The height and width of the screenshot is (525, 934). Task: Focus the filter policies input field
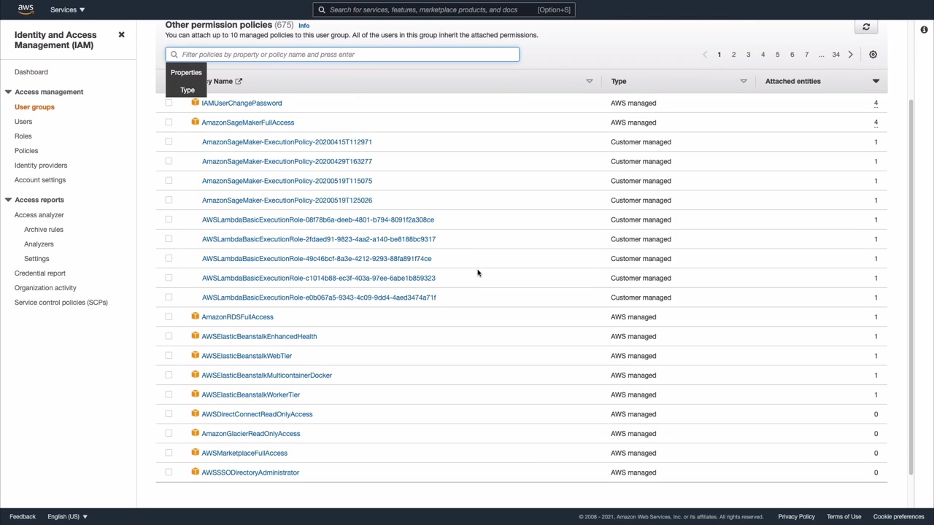pyautogui.click(x=342, y=55)
